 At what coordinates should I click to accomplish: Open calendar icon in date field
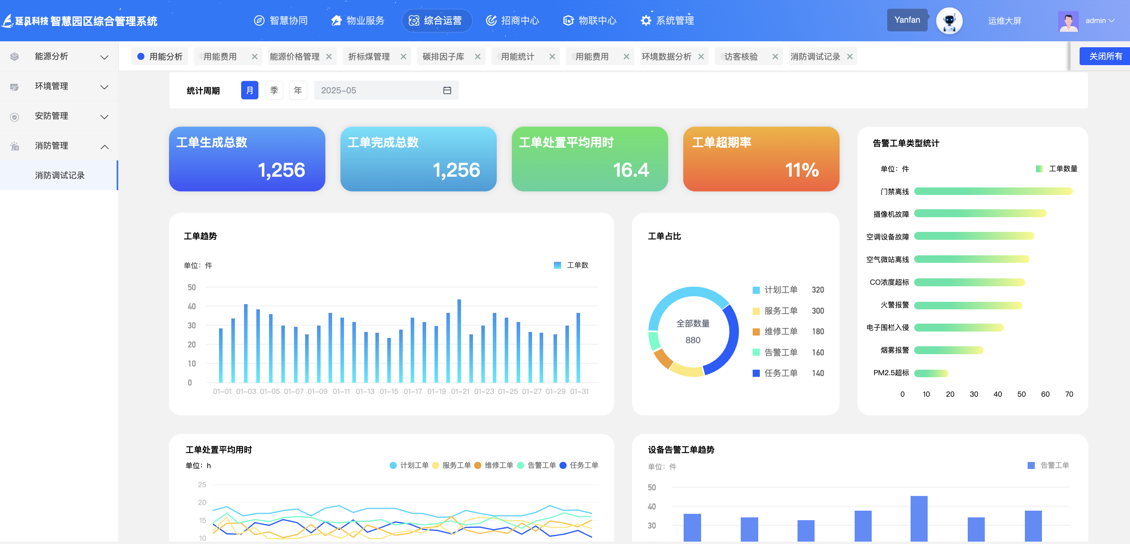(x=447, y=91)
